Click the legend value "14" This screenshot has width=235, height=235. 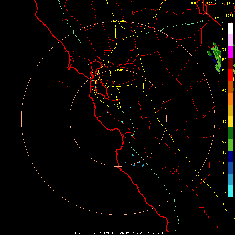(x=224, y=163)
